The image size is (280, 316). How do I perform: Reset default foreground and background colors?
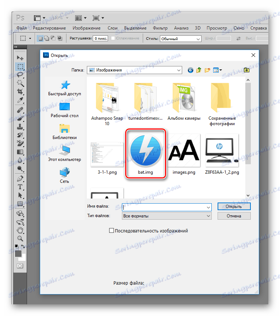[x=16, y=246]
